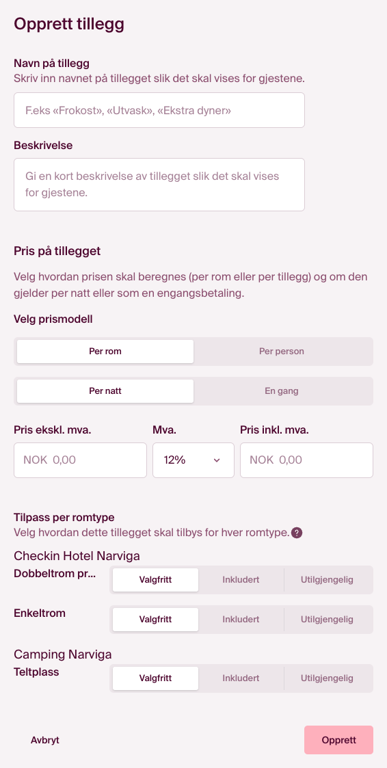387x768 pixels.
Task: Click the Opprett button
Action: point(338,740)
